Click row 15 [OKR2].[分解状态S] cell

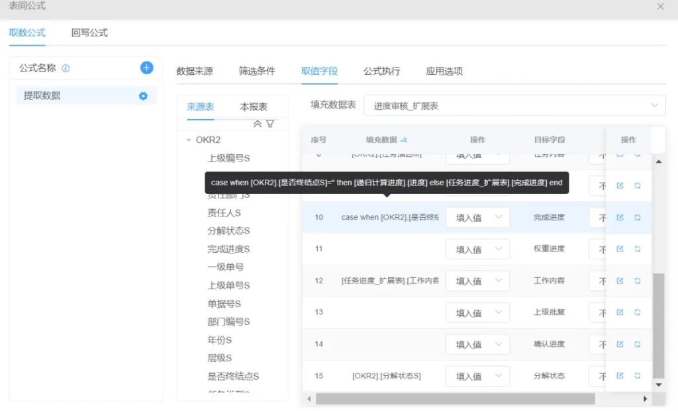(x=387, y=376)
